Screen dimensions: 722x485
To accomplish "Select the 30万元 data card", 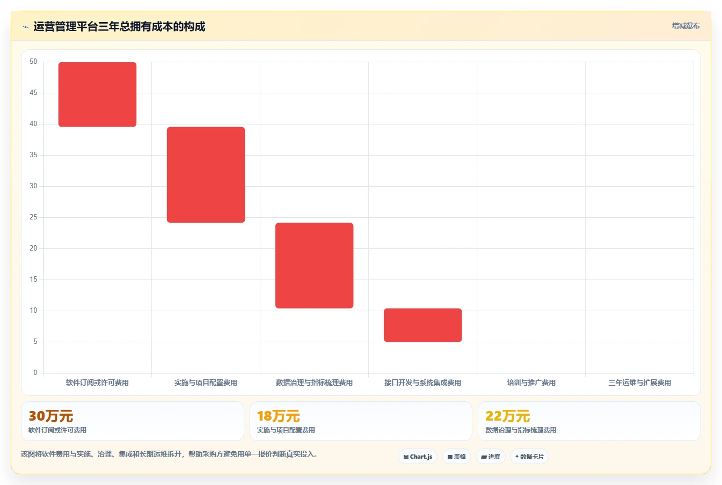I will [x=132, y=421].
